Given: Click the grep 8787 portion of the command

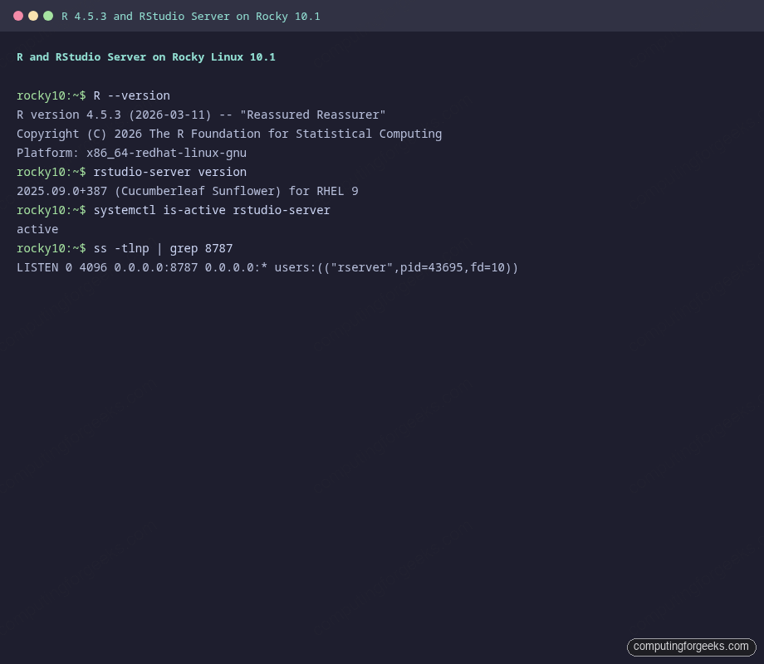Looking at the screenshot, I should pos(202,248).
